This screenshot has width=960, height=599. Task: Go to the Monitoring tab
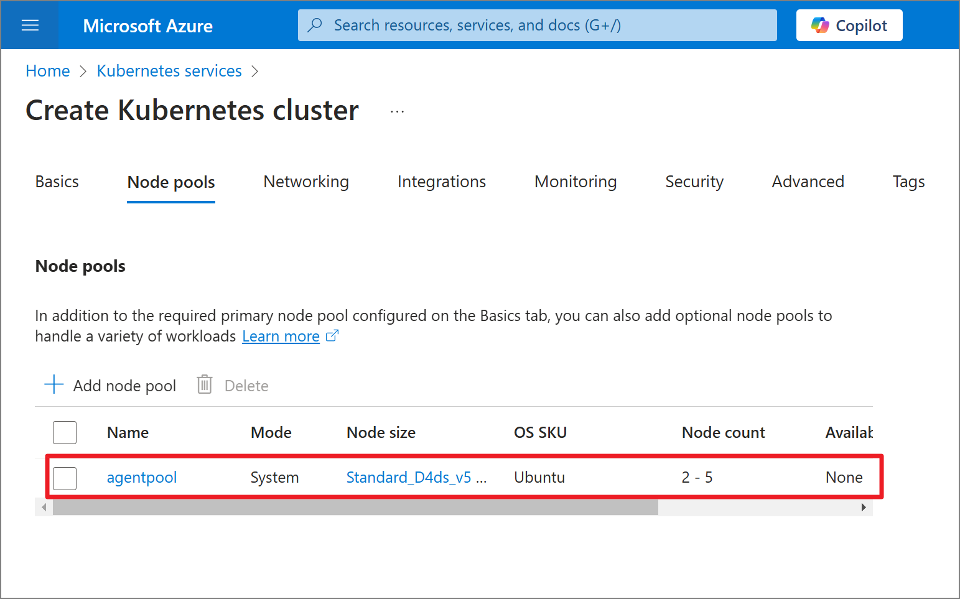(576, 182)
